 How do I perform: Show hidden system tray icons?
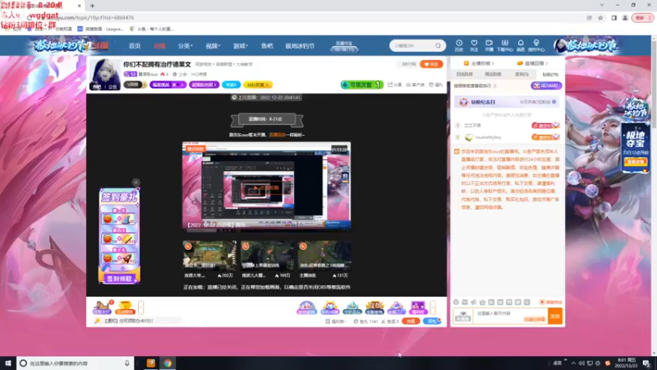573,363
